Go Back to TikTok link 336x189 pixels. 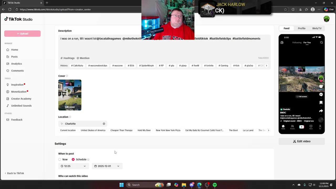pyautogui.click(x=14, y=173)
